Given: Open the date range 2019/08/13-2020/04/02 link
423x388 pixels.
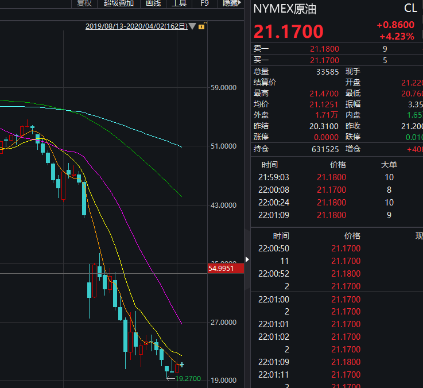Looking at the screenshot, I should (137, 26).
